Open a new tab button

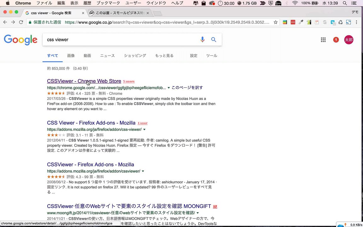click(158, 14)
